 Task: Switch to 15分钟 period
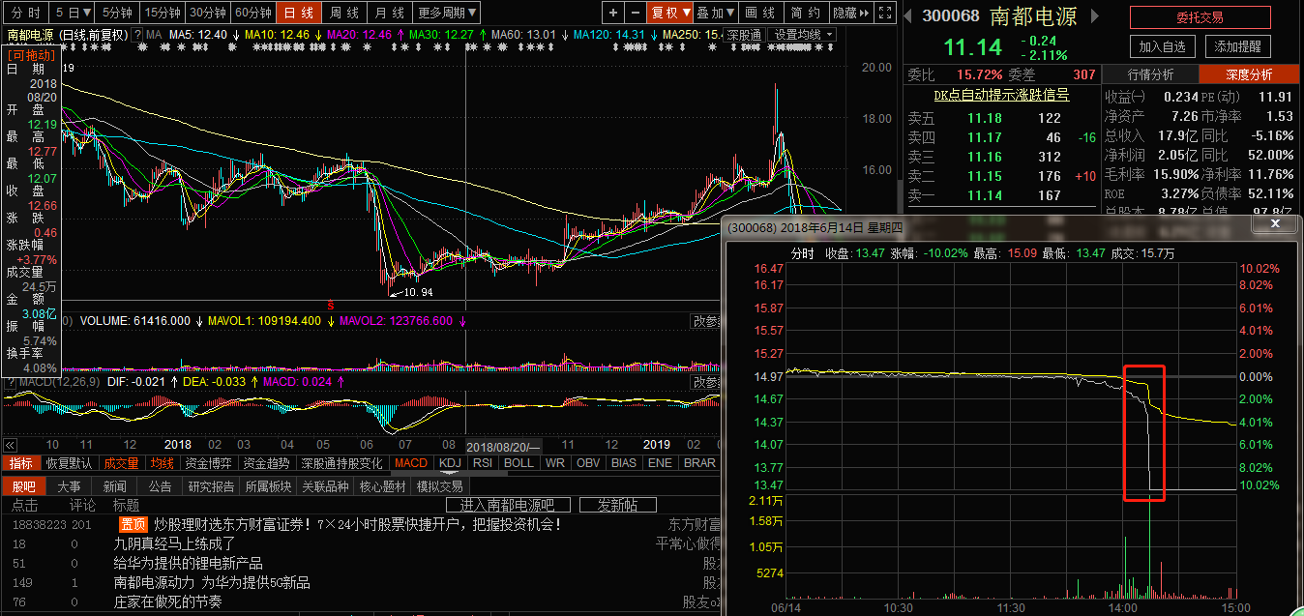[x=163, y=13]
